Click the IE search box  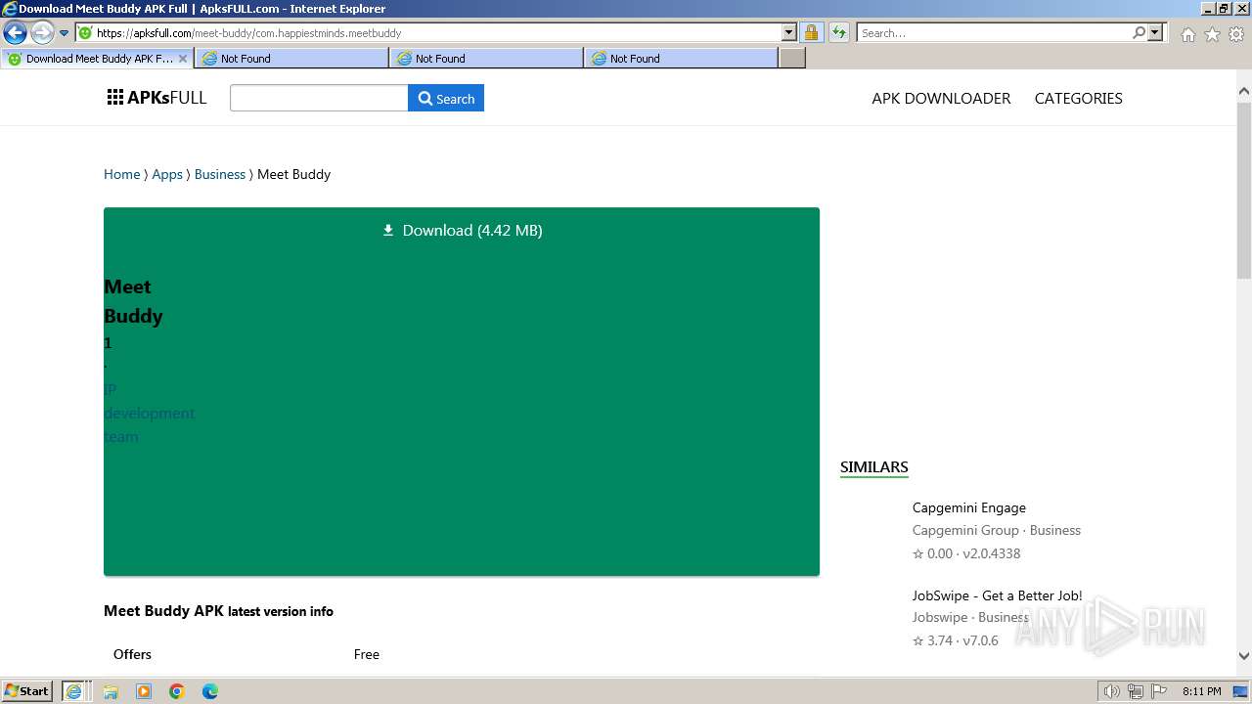coord(994,32)
